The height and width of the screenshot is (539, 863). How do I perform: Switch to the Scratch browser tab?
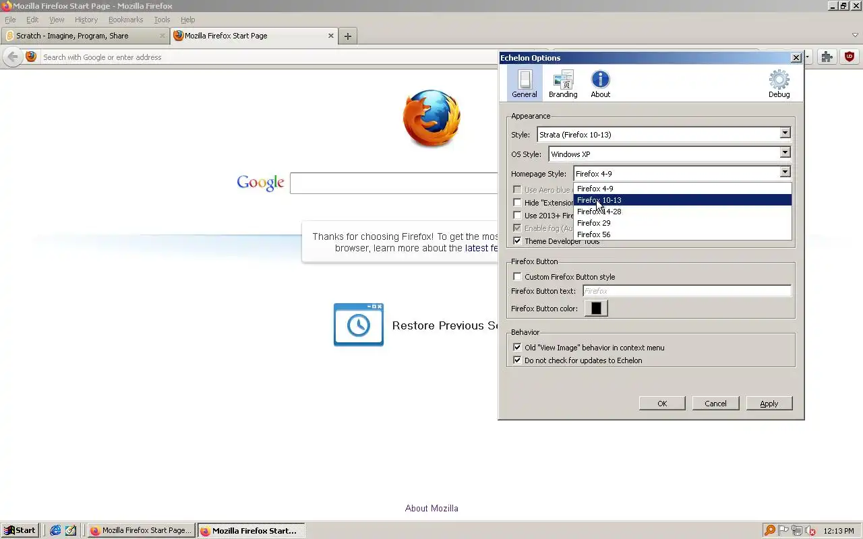pyautogui.click(x=84, y=36)
